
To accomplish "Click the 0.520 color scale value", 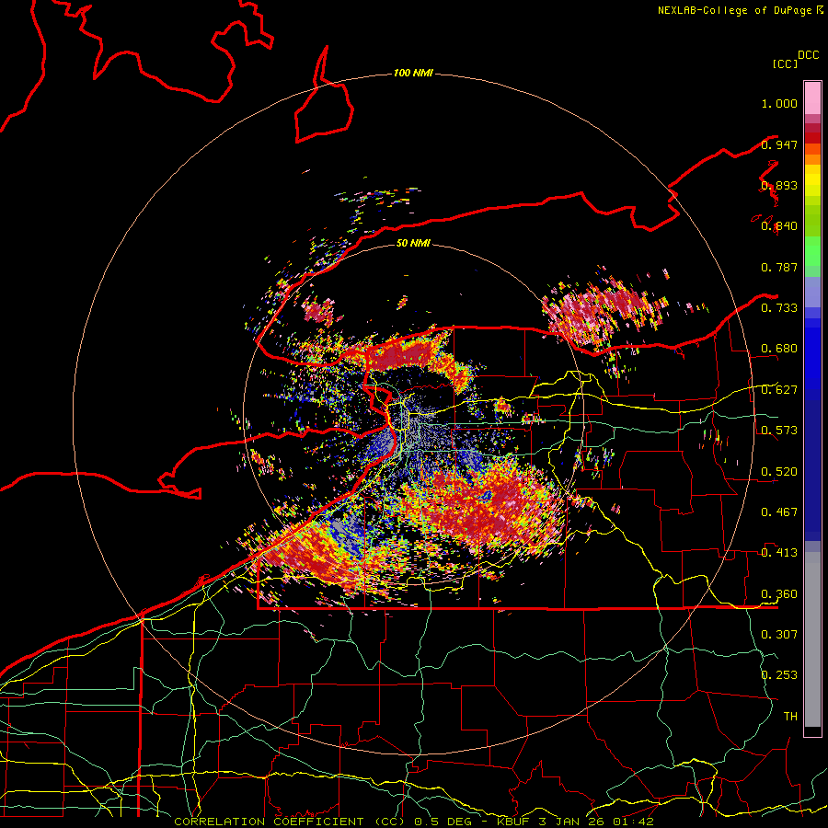I will coord(779,472).
